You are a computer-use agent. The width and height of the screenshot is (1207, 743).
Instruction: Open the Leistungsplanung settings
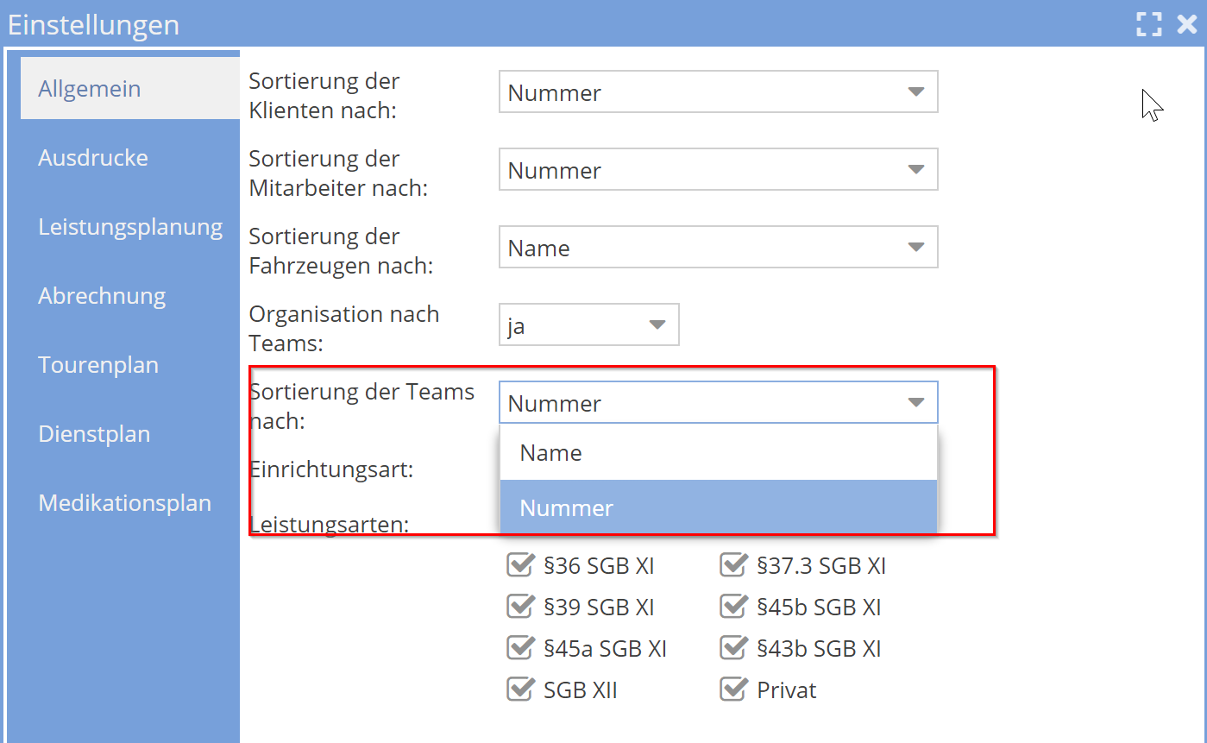130,226
